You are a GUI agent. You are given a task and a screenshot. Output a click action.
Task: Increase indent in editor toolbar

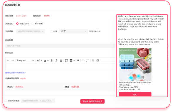coord(98,60)
